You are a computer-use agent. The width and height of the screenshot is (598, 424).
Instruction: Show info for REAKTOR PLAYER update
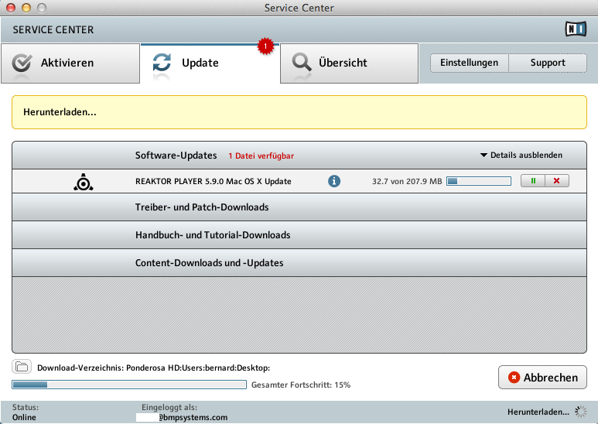[334, 181]
